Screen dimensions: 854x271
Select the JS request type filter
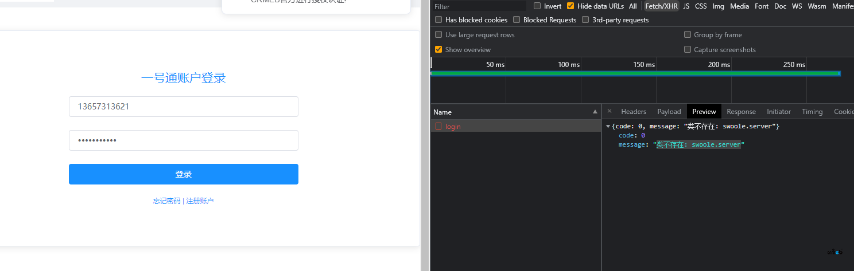tap(686, 6)
